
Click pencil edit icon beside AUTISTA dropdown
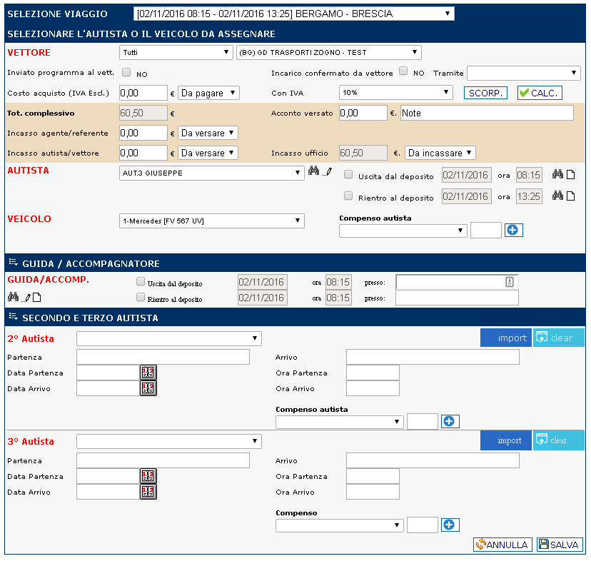[328, 172]
